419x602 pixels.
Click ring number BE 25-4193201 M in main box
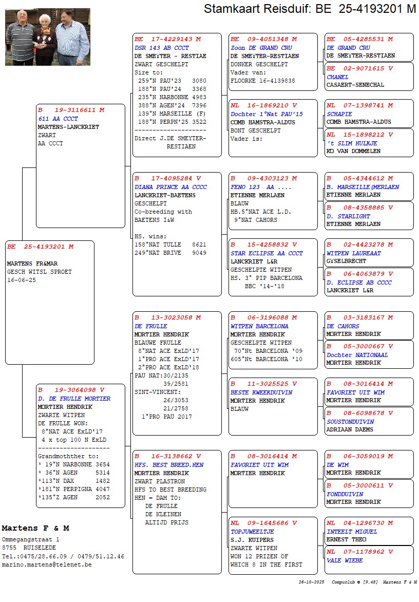click(x=40, y=247)
